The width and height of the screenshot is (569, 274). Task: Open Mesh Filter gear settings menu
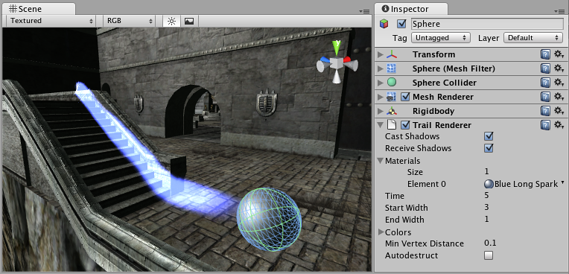[x=559, y=68]
